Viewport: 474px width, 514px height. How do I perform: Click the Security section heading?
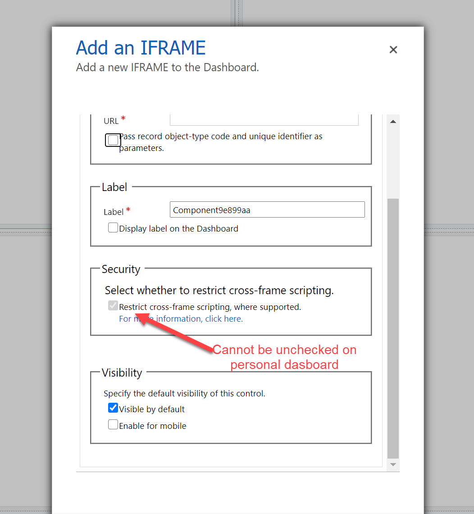pyautogui.click(x=121, y=269)
